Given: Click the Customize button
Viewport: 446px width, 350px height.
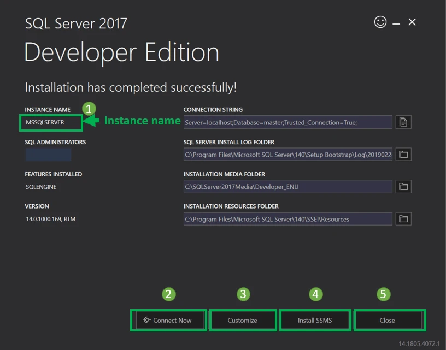Looking at the screenshot, I should tap(243, 320).
